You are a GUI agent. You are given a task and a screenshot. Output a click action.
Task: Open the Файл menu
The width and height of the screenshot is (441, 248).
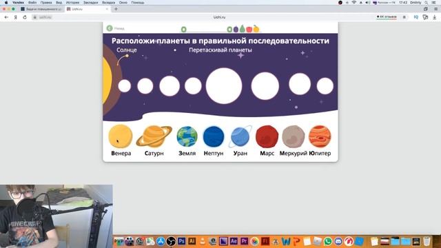click(x=32, y=3)
